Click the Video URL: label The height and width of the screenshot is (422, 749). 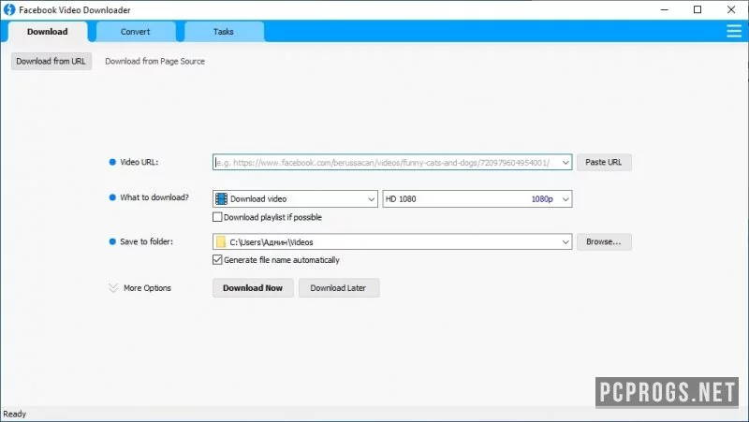pos(139,162)
